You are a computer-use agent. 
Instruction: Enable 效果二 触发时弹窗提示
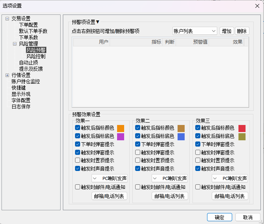coord(138,152)
